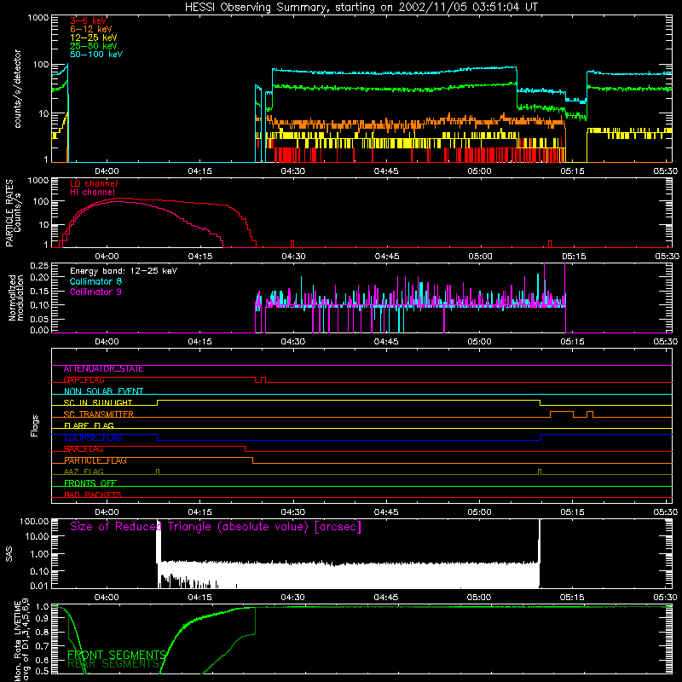This screenshot has height=682, width=682.
Task: Click the 'SAS' axis label
Action: click(9, 553)
